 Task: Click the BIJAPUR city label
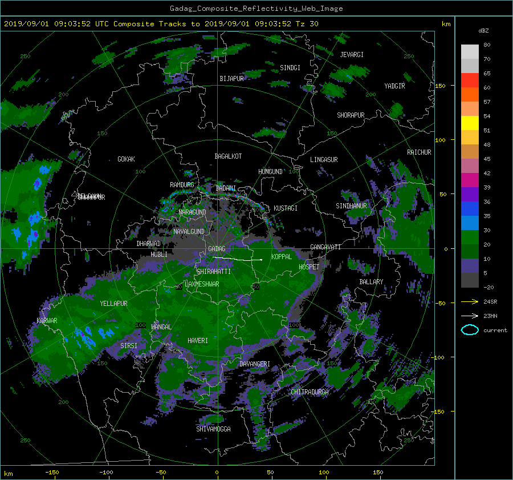tap(231, 79)
